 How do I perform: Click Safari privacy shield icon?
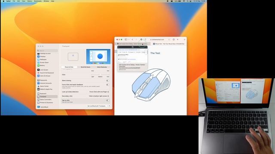pos(141,39)
